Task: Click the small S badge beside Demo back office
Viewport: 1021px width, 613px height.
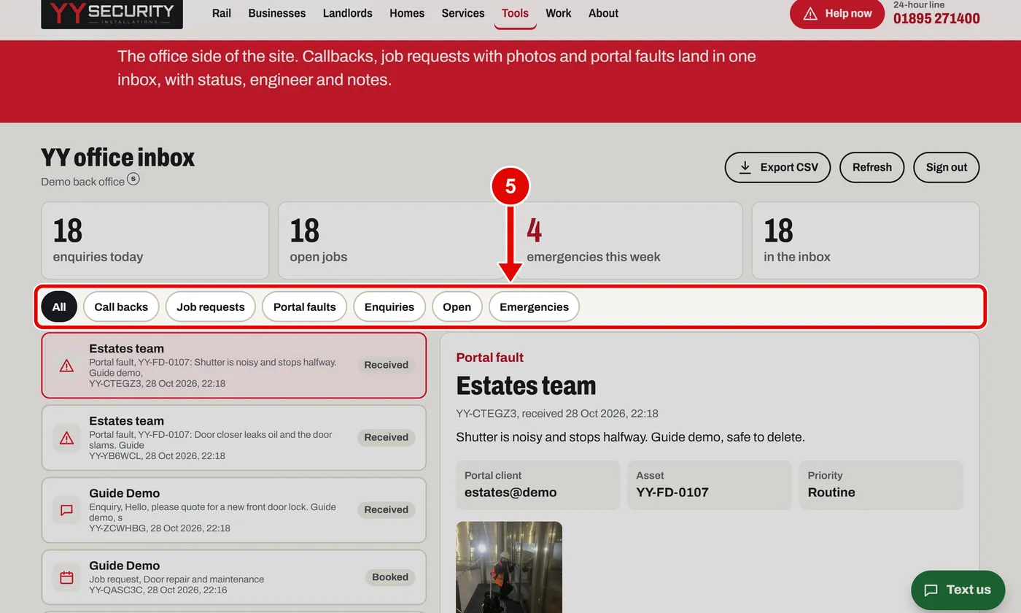Action: point(133,178)
